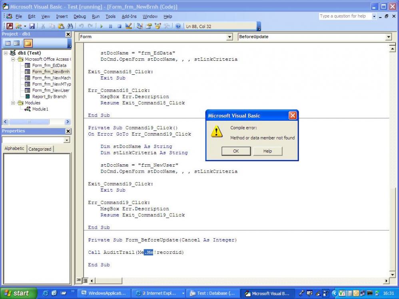Click View Code icon in Project panel
Image resolution: width=399 pixels, height=299 pixels.
point(8,43)
